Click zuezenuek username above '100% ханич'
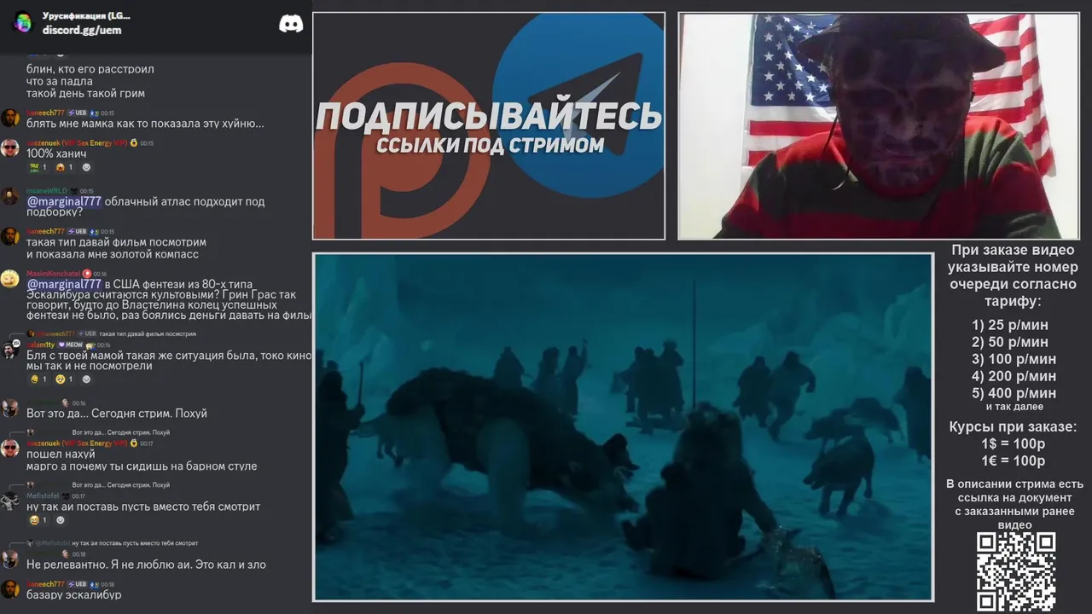Viewport: 1092px width, 614px height. pos(76,142)
